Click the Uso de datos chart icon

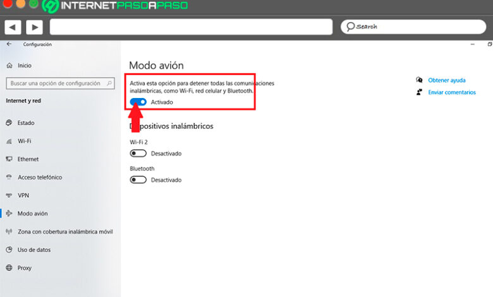pyautogui.click(x=9, y=250)
